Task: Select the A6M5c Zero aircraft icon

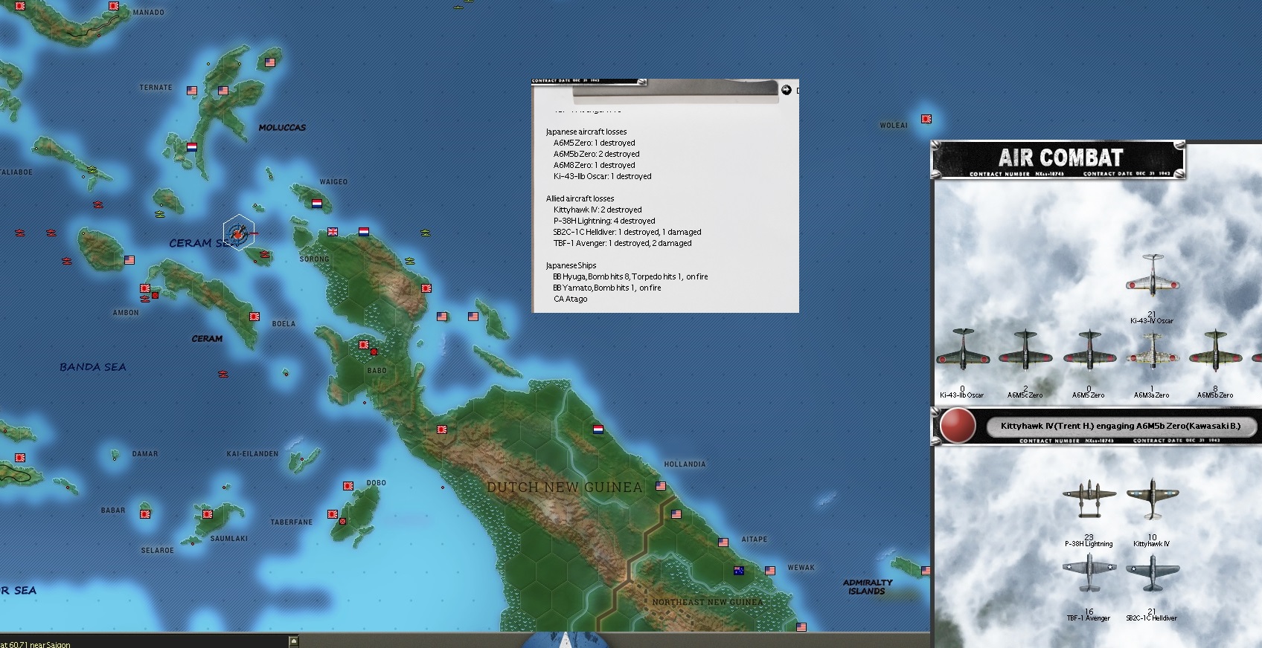Action: pos(1025,350)
